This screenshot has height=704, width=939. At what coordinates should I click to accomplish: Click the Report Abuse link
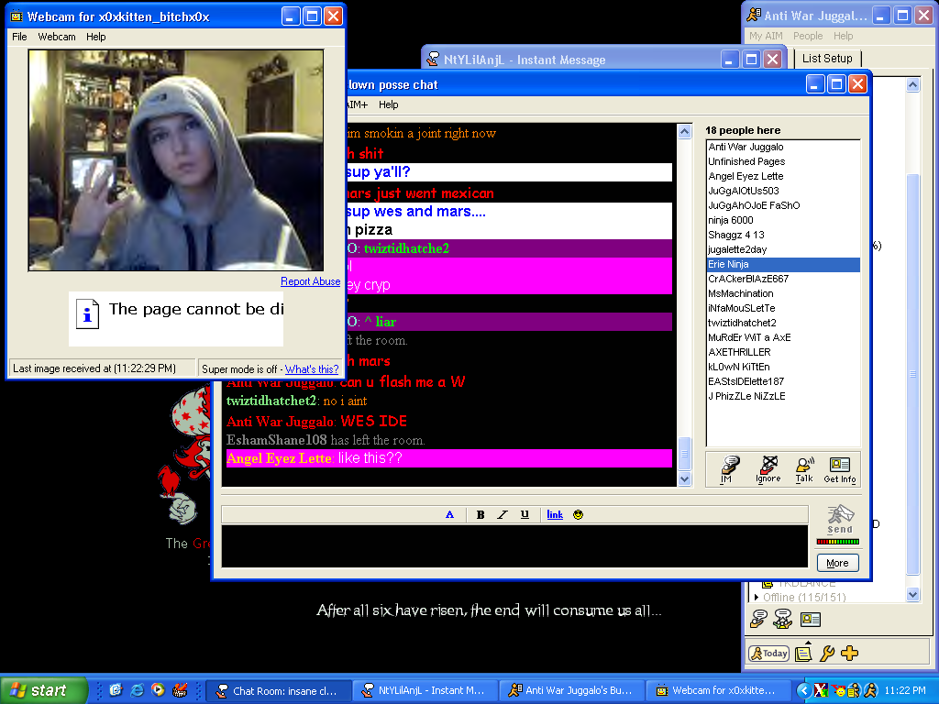(310, 281)
